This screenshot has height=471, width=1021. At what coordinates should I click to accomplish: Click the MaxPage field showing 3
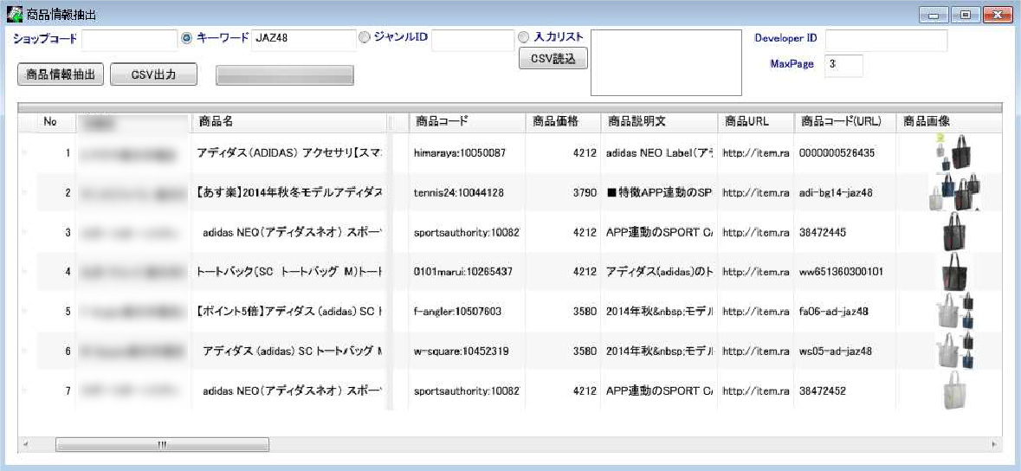point(843,65)
